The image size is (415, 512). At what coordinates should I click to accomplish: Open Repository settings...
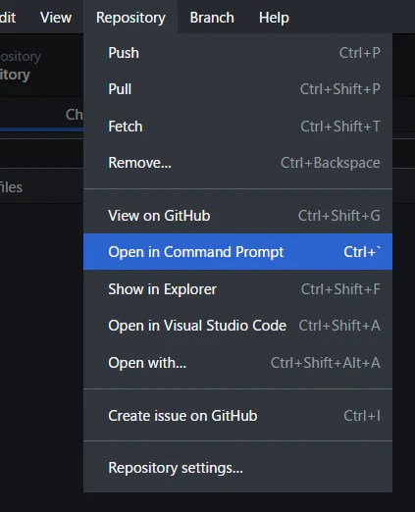click(237, 468)
